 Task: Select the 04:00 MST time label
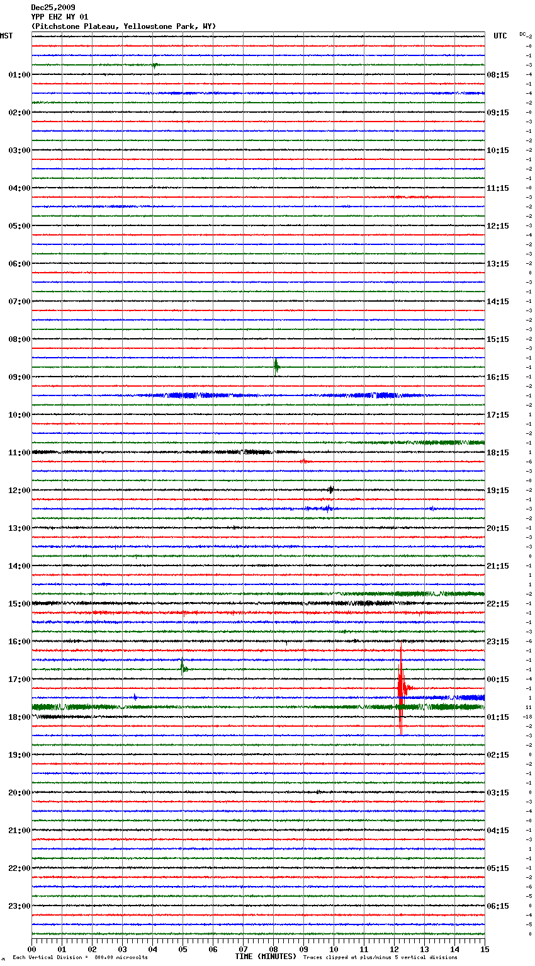click(x=20, y=188)
